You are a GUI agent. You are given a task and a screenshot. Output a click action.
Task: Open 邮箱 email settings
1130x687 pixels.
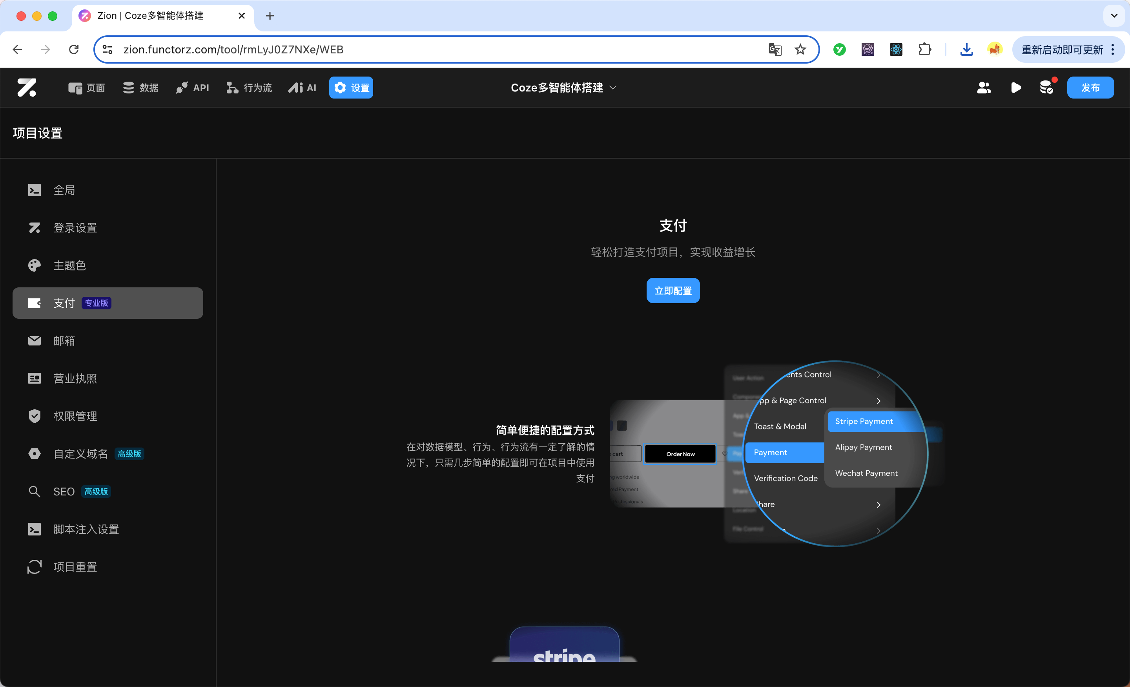click(x=108, y=340)
